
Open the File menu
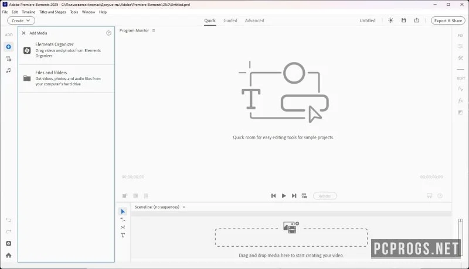click(5, 12)
